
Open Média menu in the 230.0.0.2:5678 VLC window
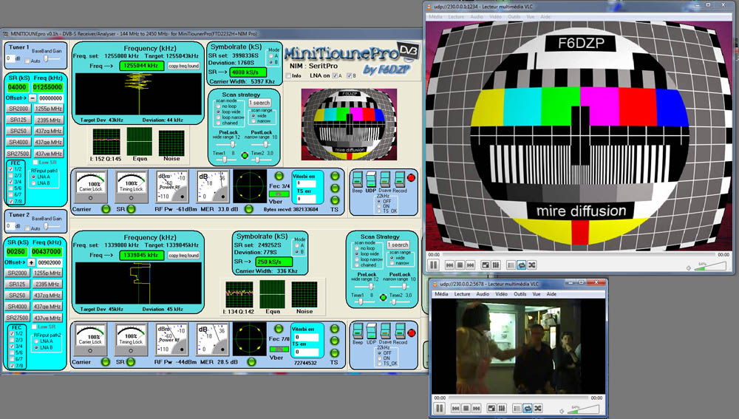click(441, 293)
